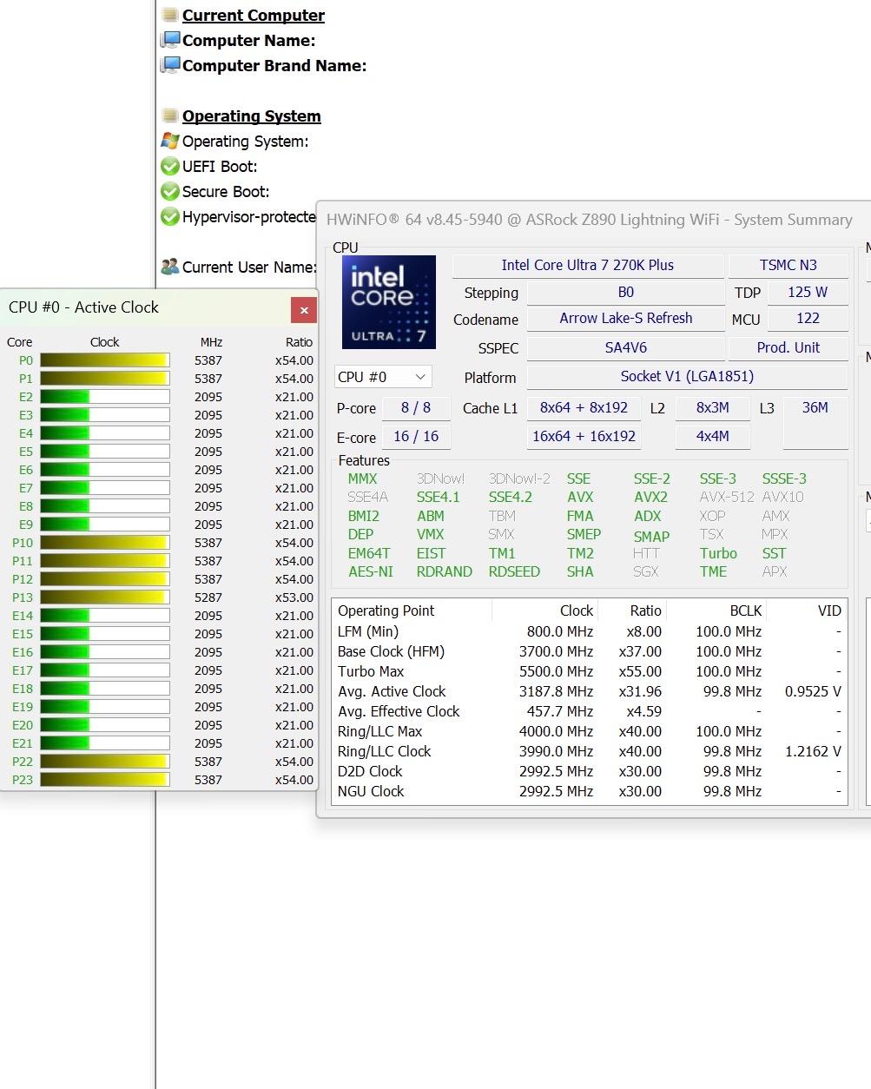Click the E-core cache 16x64 + 16x192
871x1089 pixels.
pyautogui.click(x=584, y=437)
